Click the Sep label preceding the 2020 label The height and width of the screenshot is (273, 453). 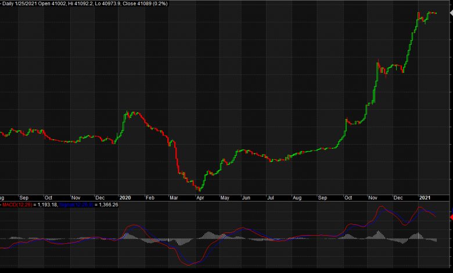coord(24,198)
